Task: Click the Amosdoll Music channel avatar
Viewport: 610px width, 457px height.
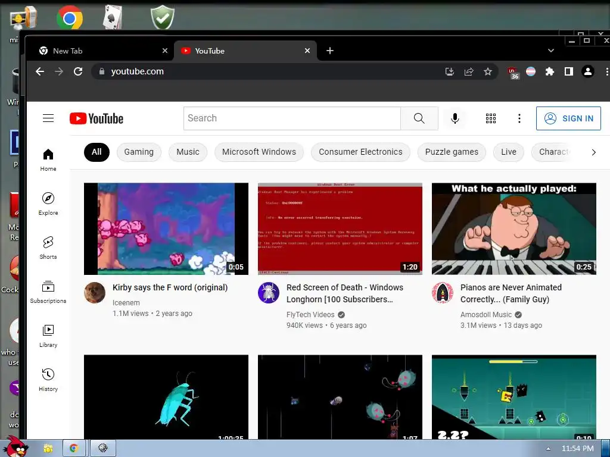Action: point(443,293)
